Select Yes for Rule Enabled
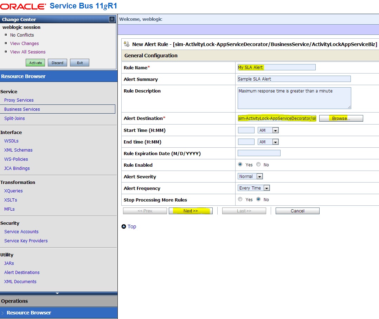The image size is (379, 319). coord(240,165)
